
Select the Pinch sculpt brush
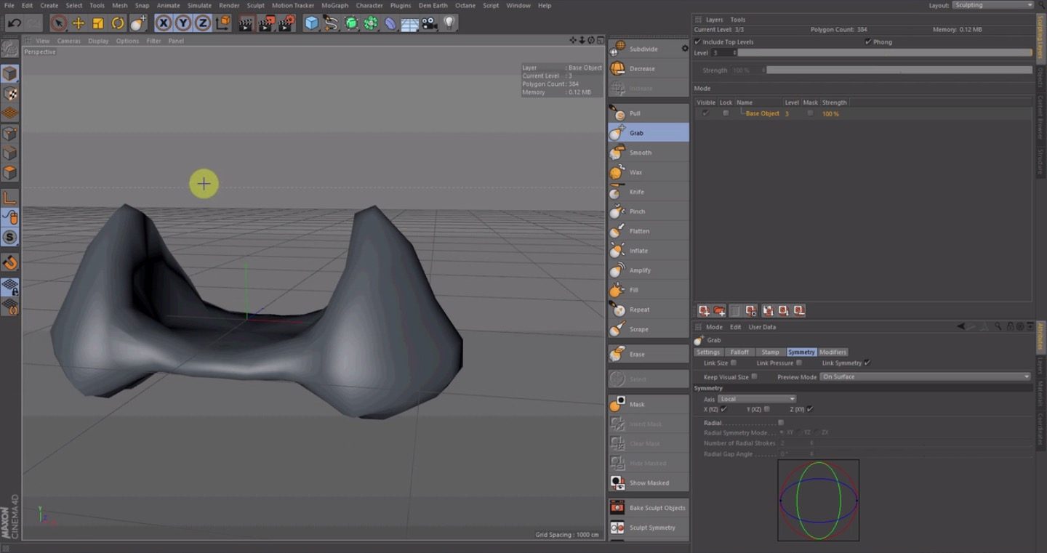tap(649, 211)
